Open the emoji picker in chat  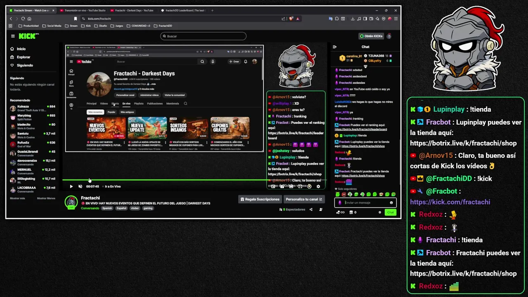[x=391, y=203]
